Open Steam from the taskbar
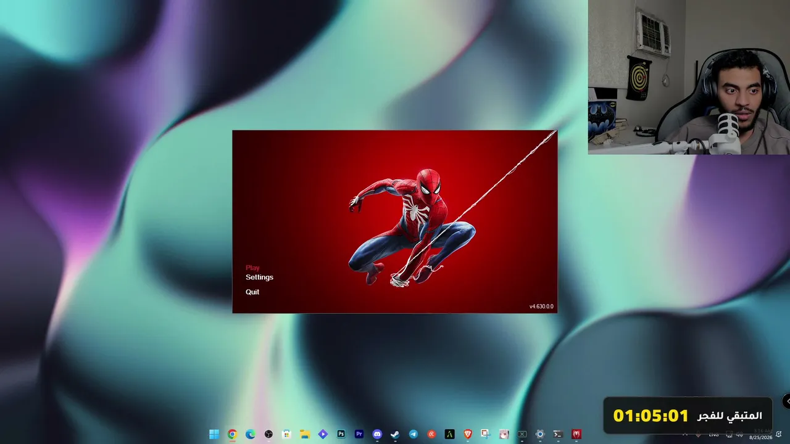Viewport: 790px width, 444px height. (395, 434)
